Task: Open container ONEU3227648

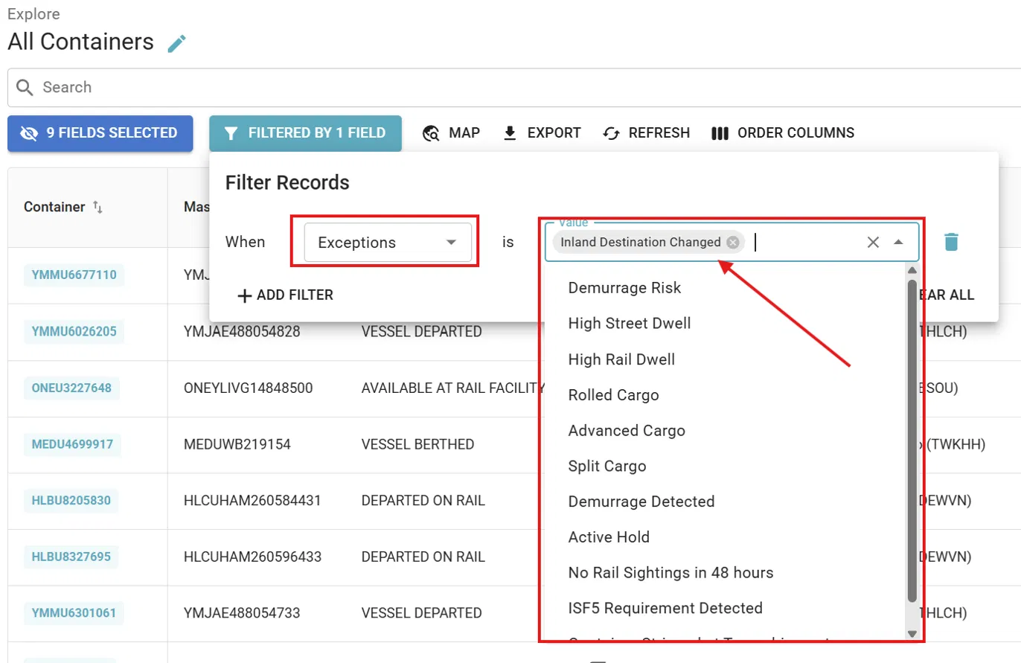Action: click(71, 388)
